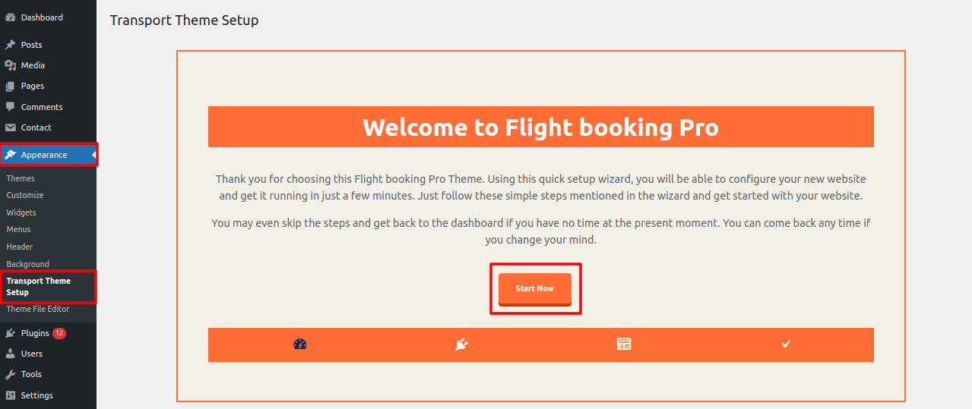Open the Appearance menu
972x409 pixels.
pyautogui.click(x=44, y=155)
